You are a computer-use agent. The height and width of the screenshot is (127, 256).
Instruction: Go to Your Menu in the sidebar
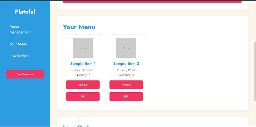18,44
